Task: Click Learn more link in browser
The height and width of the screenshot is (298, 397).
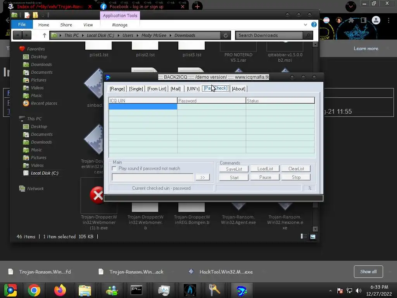Action: [x=366, y=49]
